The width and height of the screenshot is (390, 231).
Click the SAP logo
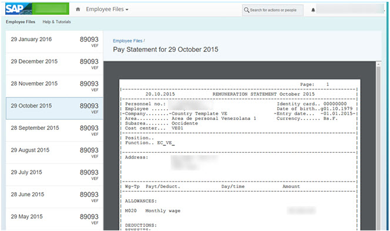coord(18,9)
